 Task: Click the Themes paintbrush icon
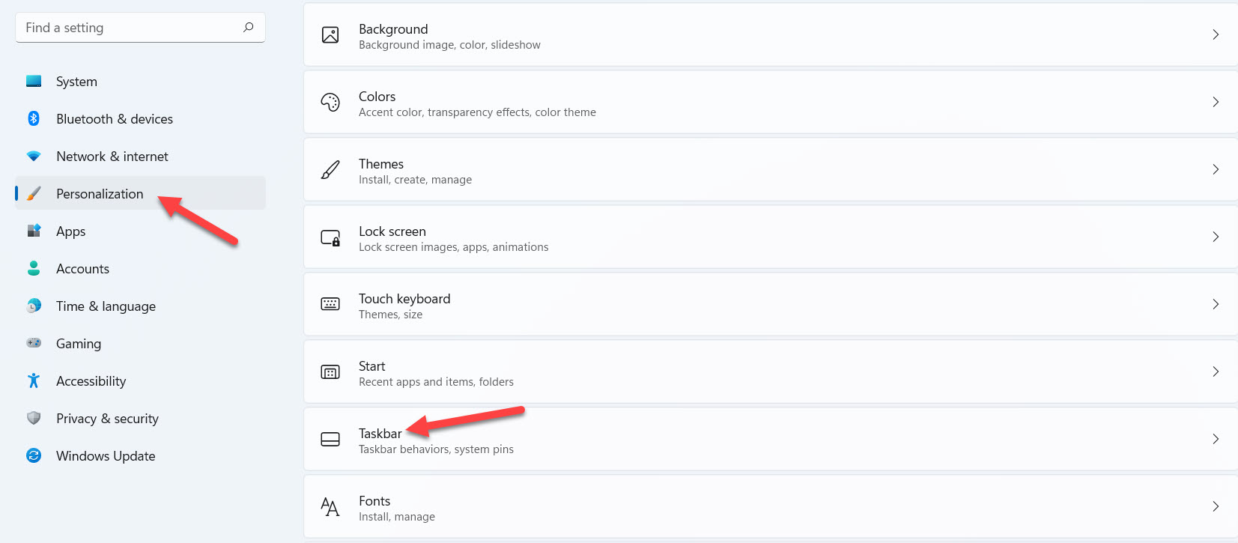330,169
